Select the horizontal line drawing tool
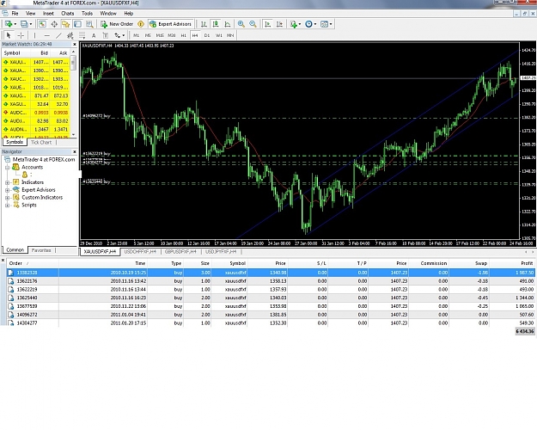The width and height of the screenshot is (537, 430). pos(47,35)
